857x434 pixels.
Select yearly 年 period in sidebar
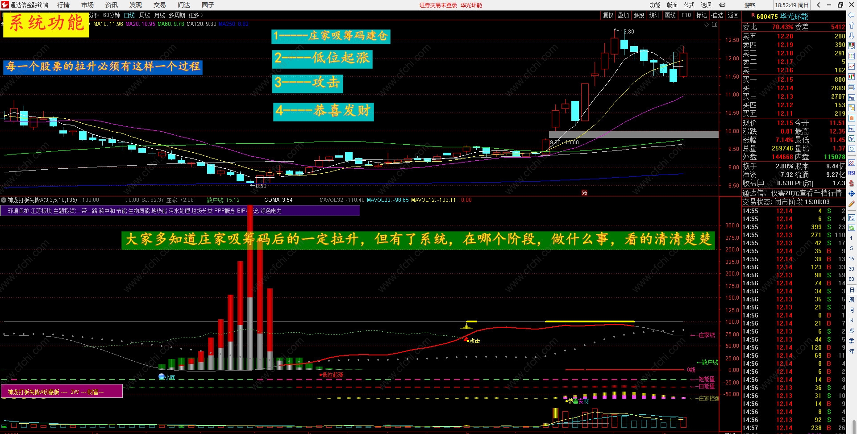(851, 351)
